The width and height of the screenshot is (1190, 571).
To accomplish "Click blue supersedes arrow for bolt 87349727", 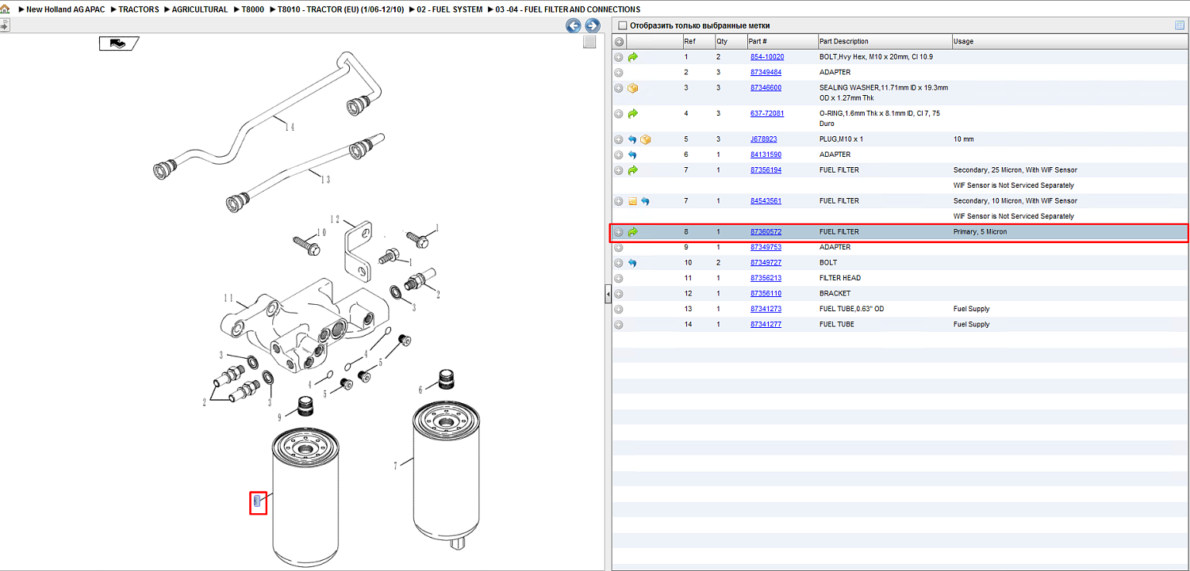I will point(633,263).
